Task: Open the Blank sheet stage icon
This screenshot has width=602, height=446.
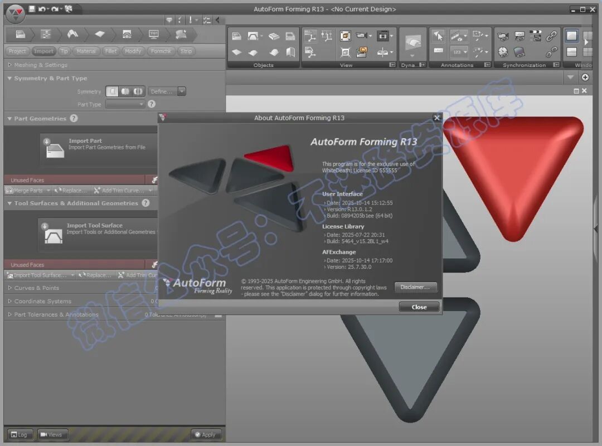Action: pyautogui.click(x=100, y=35)
